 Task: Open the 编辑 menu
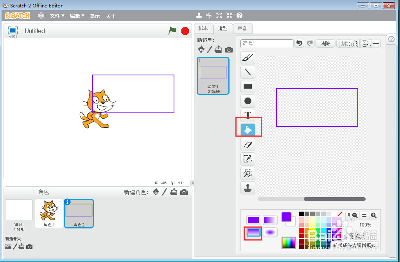tap(77, 16)
